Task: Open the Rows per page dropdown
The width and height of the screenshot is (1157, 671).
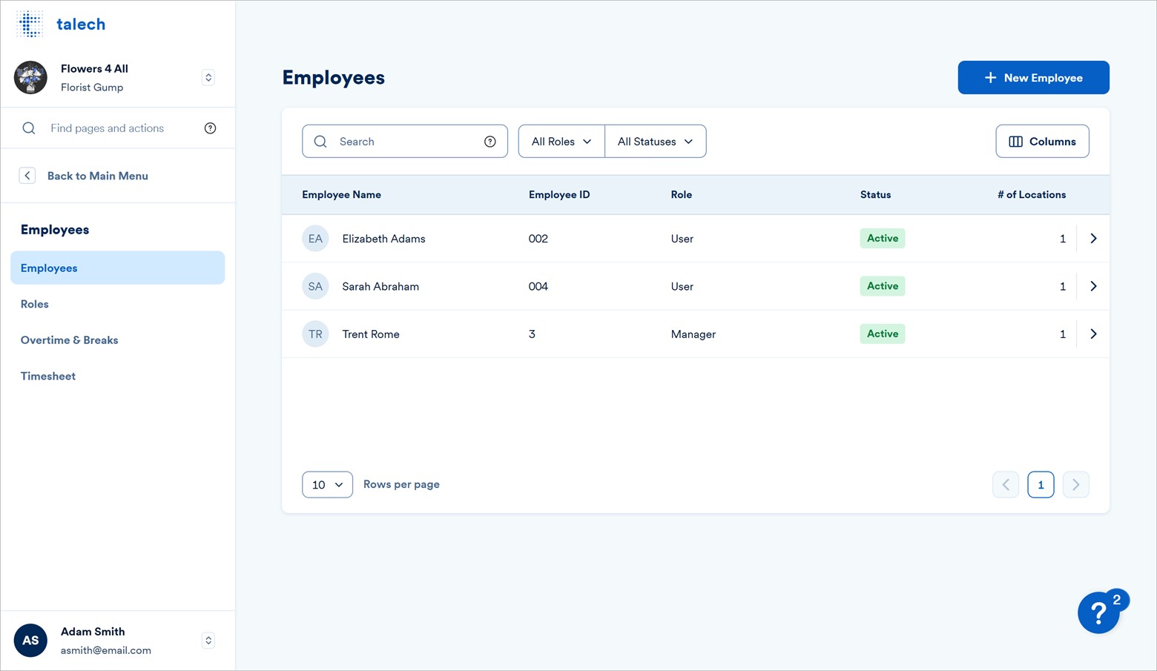Action: click(x=326, y=484)
